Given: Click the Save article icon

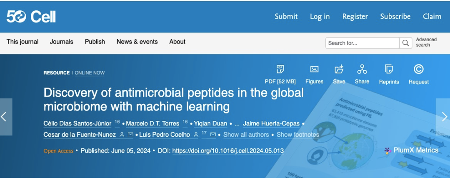Looking at the screenshot, I should tap(339, 69).
